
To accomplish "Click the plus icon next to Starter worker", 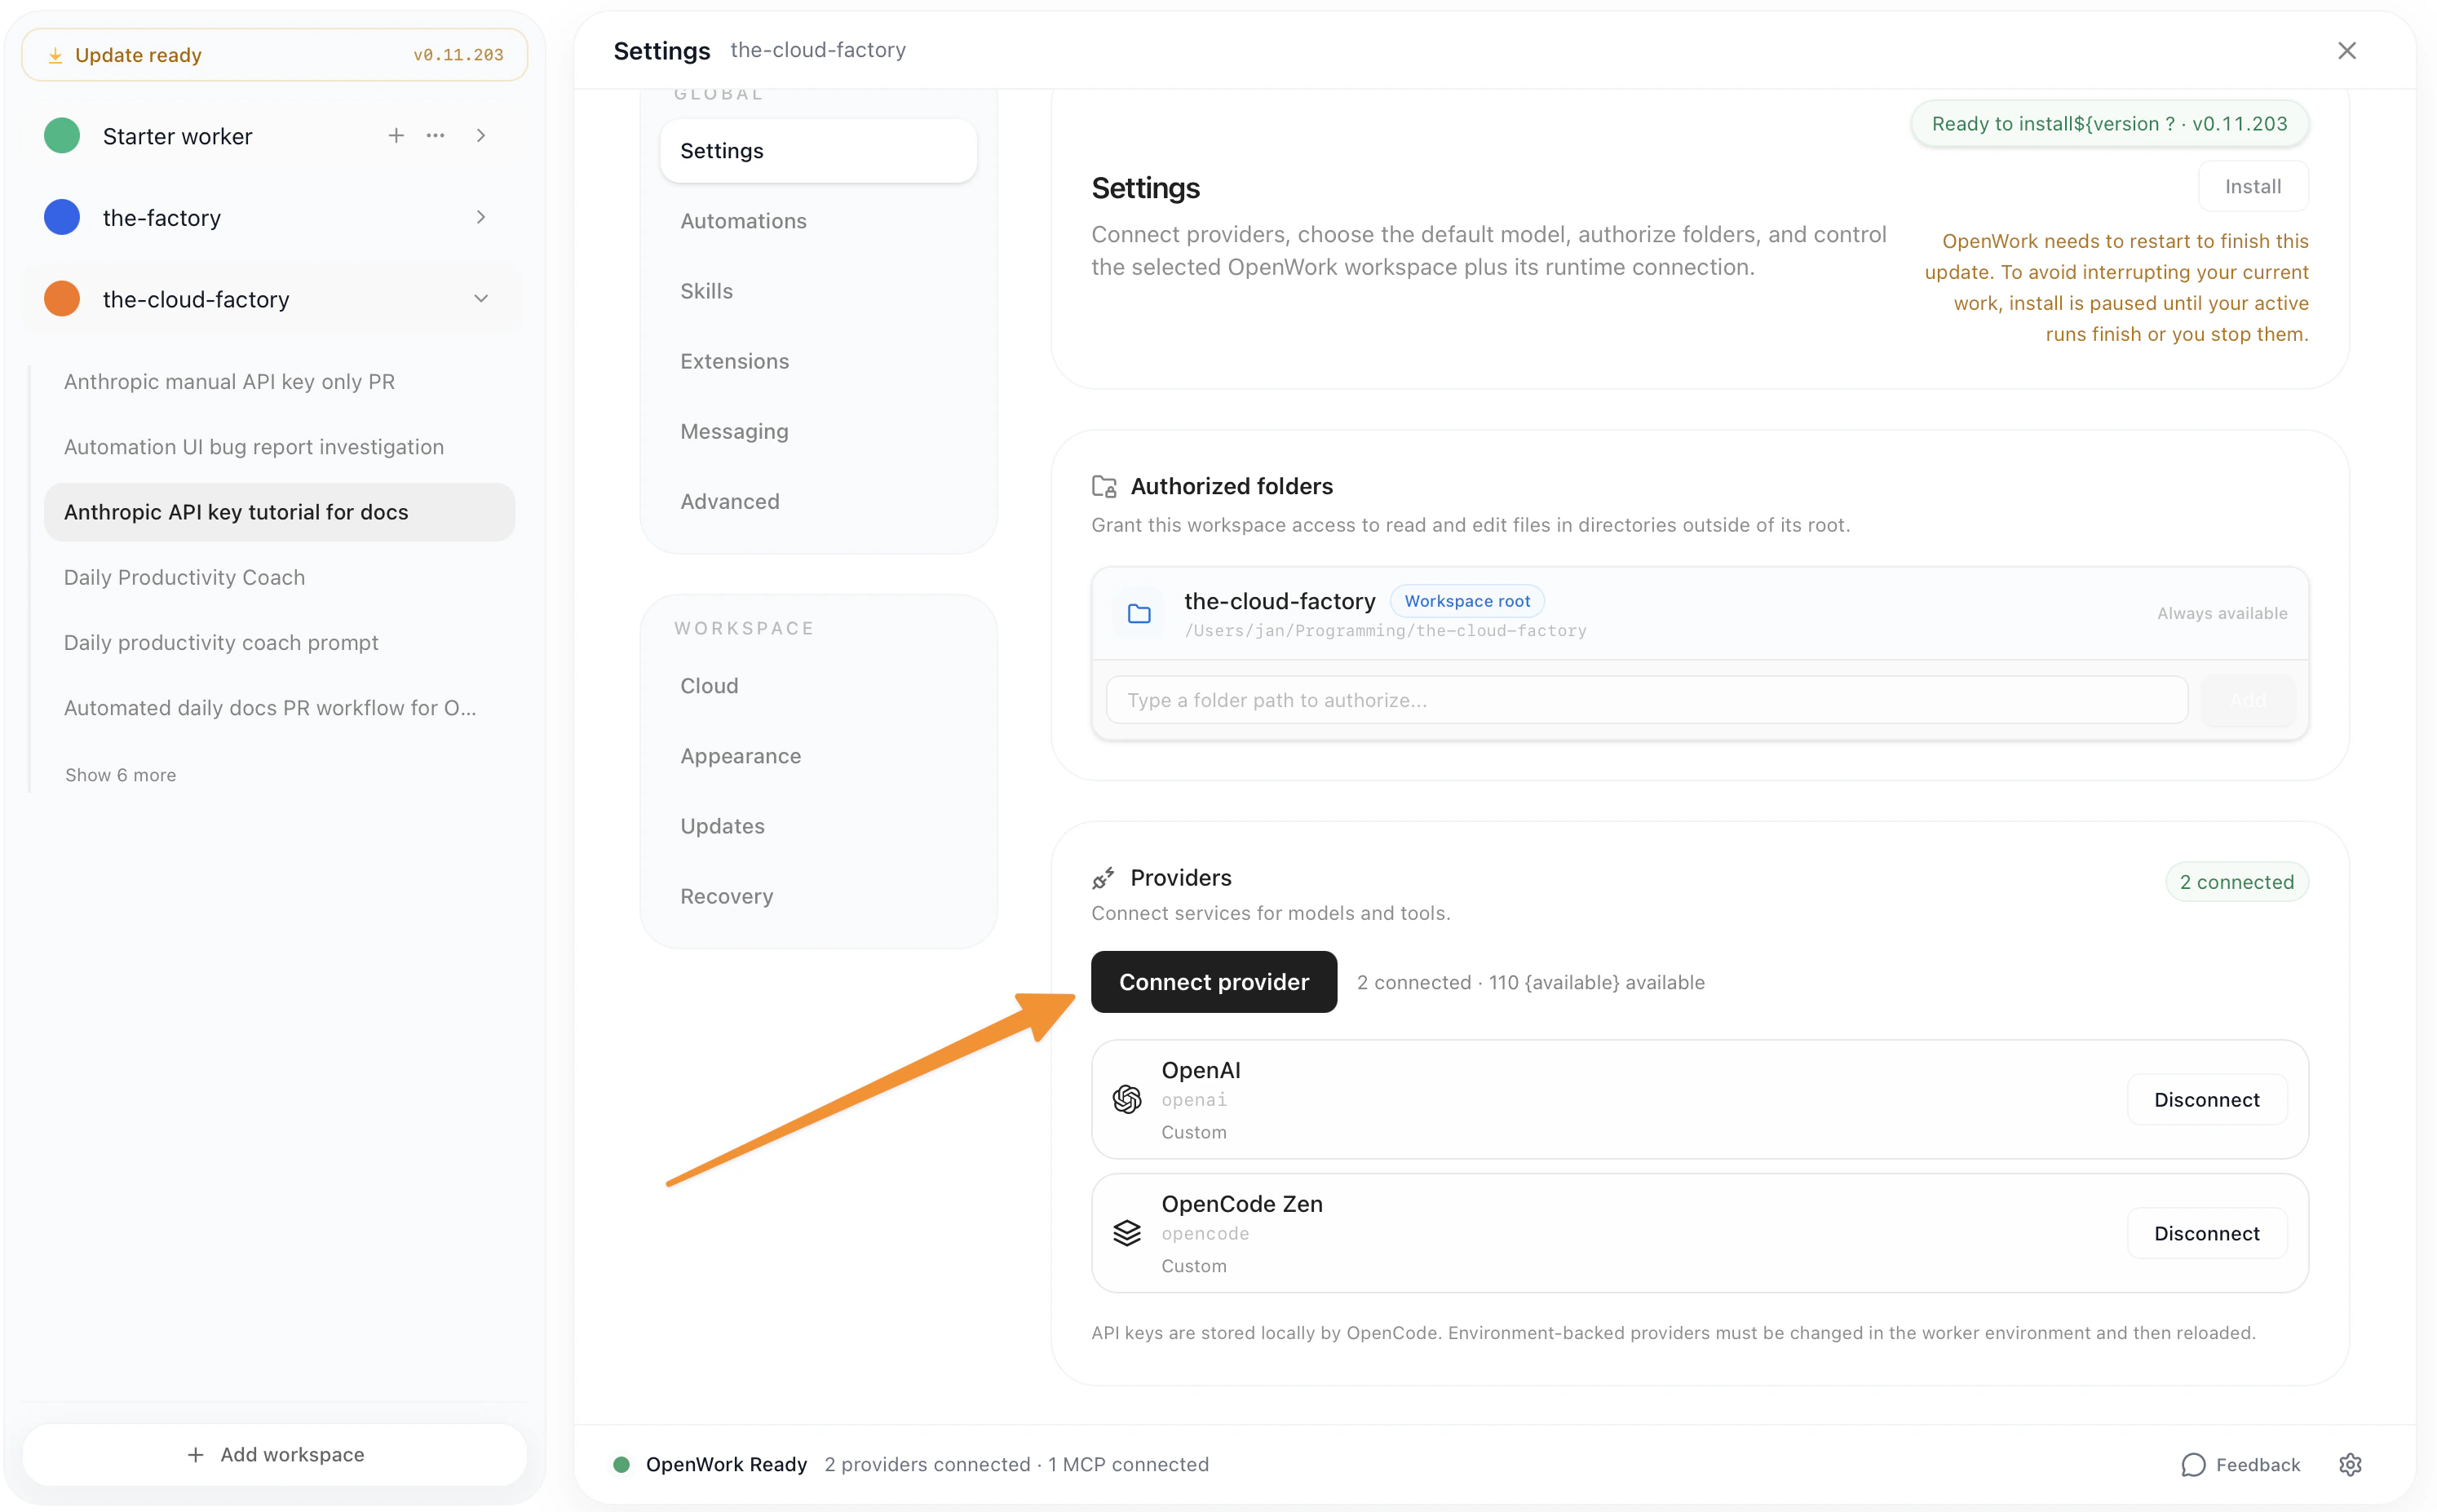I will [x=395, y=135].
